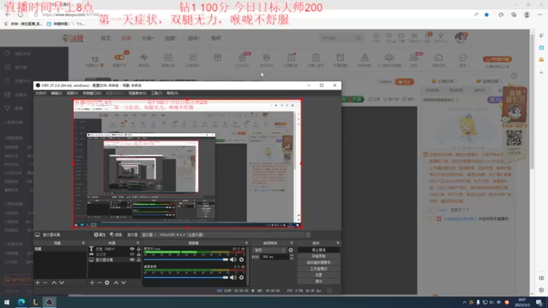Click the 开始录制 button in OBS
The image size is (548, 308).
[x=319, y=256]
